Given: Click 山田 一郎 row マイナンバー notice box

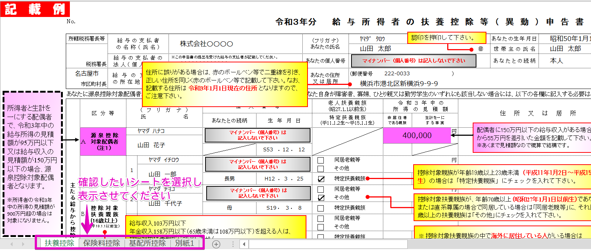Looking at the screenshot, I should [x=258, y=164].
